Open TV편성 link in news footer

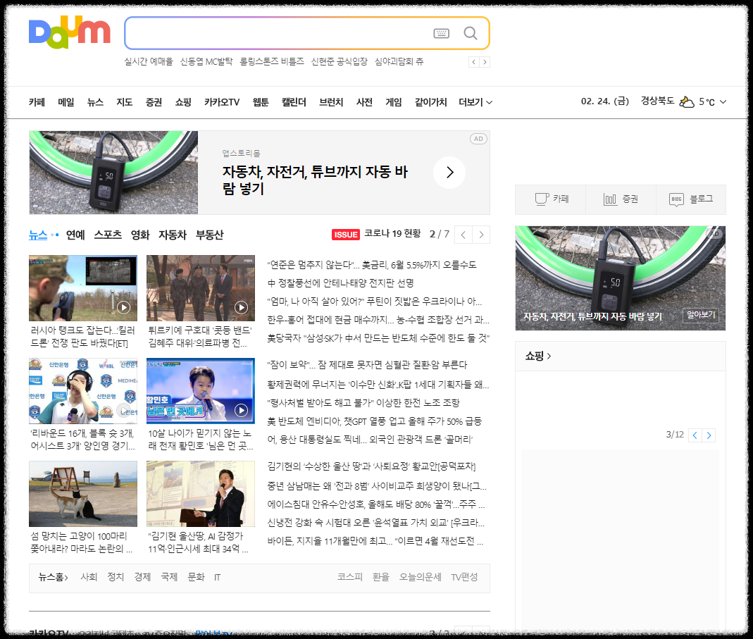tap(464, 577)
